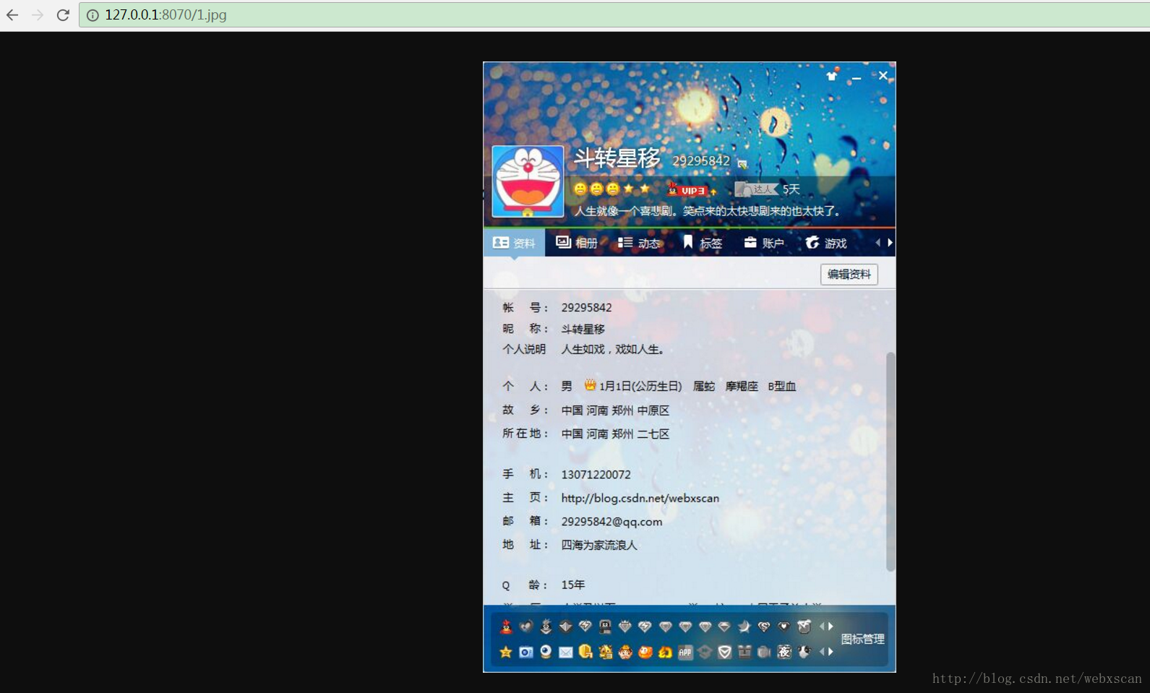Go back in the browser
Screen dimensions: 1150x693
coord(12,15)
